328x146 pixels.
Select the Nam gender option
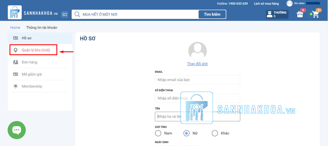coord(158,133)
